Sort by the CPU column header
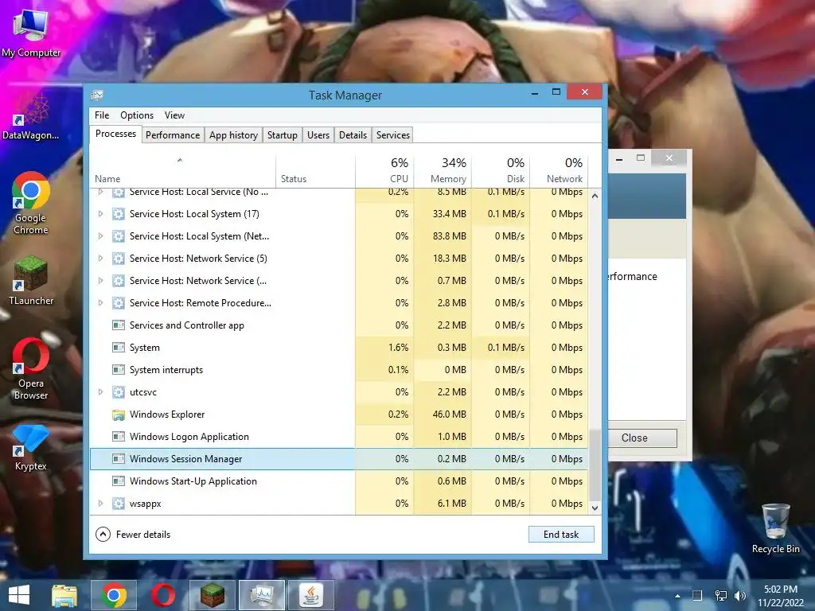Viewport: 815px width, 611px height. 384,172
